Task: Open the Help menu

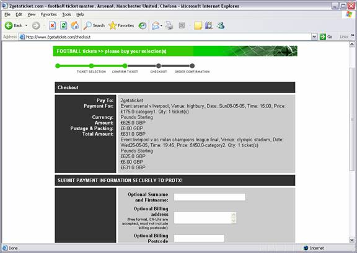Action: point(80,14)
